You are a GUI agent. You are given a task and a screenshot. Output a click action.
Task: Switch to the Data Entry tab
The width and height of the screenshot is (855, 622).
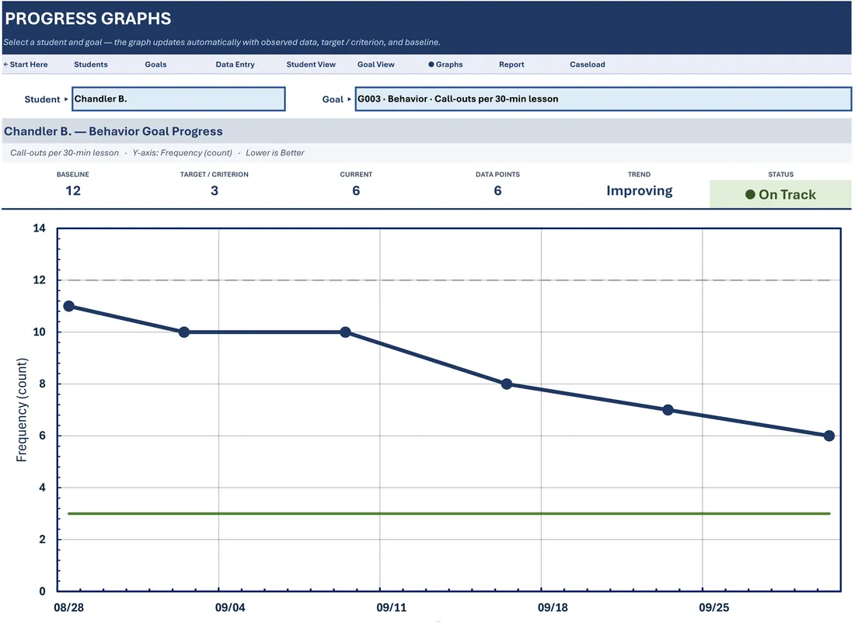[235, 64]
